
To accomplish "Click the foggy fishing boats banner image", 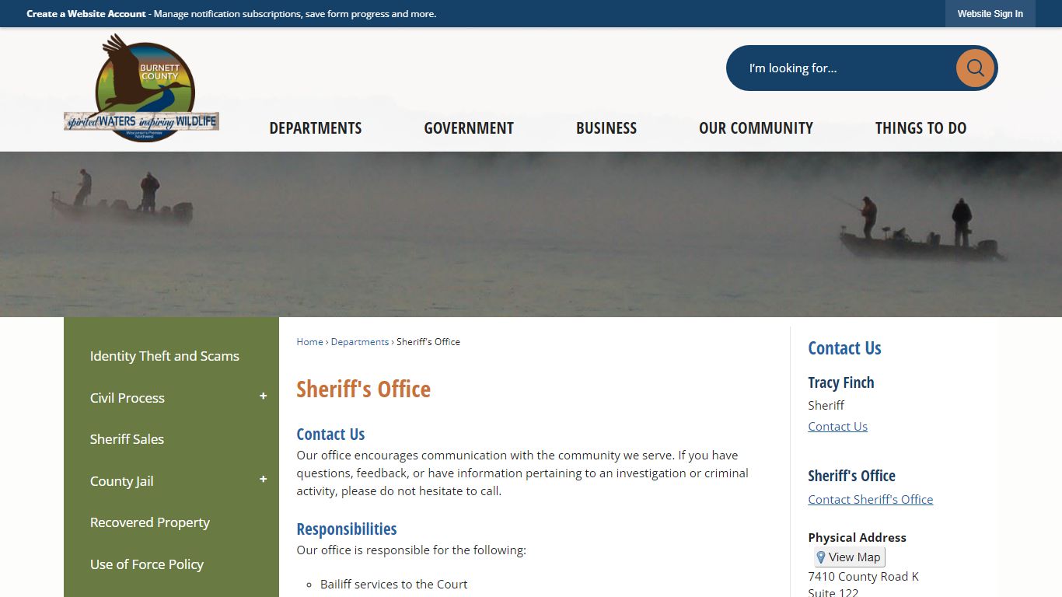I will click(531, 234).
